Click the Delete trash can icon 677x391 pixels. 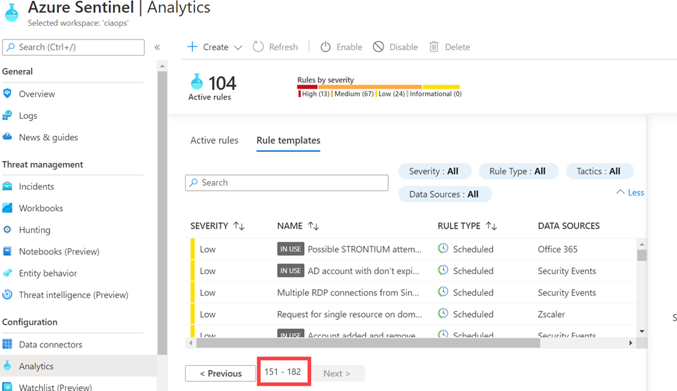click(x=434, y=47)
